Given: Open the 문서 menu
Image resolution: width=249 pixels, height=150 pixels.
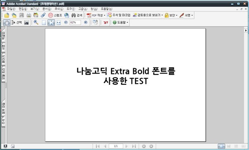Looking at the screenshot, I should 46,9.
